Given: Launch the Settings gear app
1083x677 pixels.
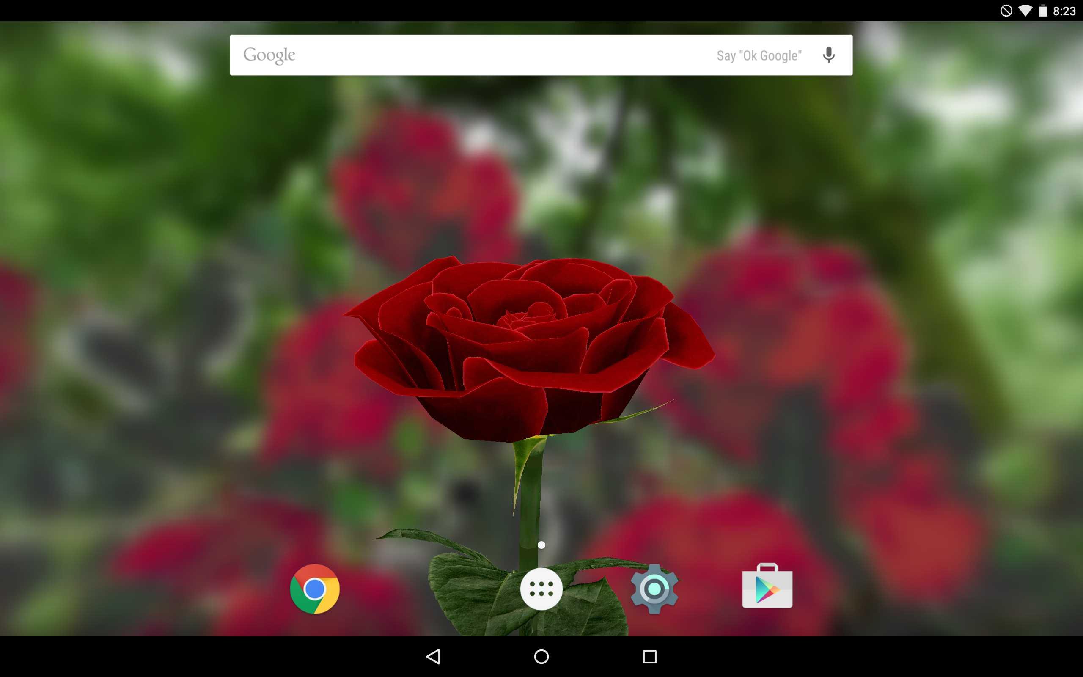Looking at the screenshot, I should click(654, 589).
